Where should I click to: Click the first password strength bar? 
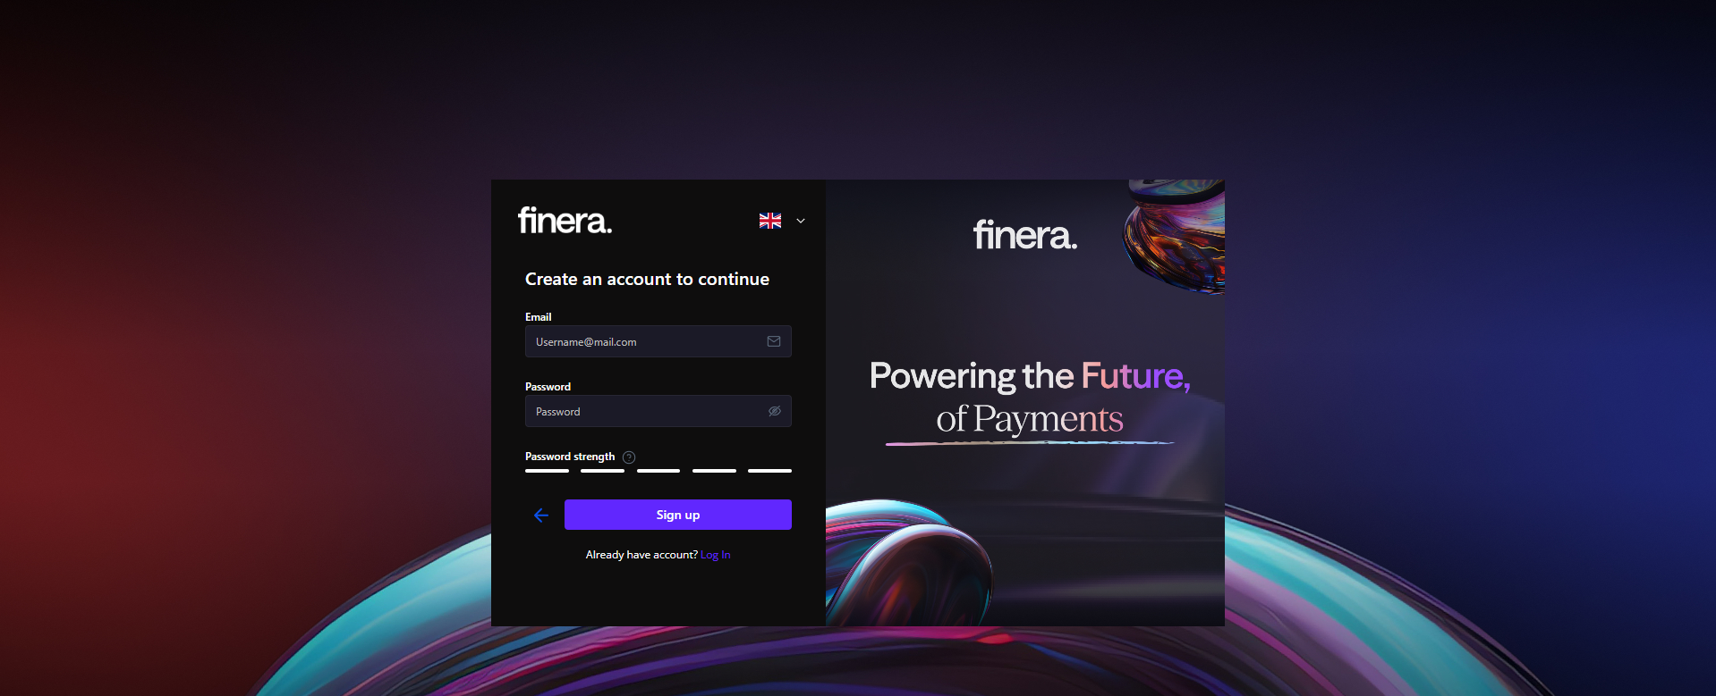click(x=547, y=471)
